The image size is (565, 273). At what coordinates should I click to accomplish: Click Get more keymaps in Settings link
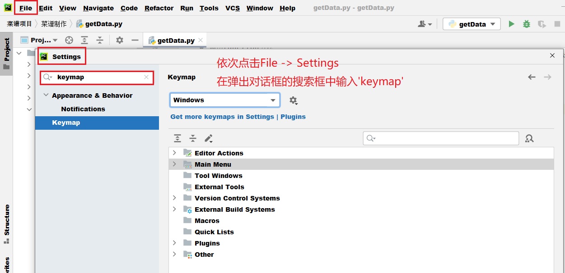tap(222, 117)
